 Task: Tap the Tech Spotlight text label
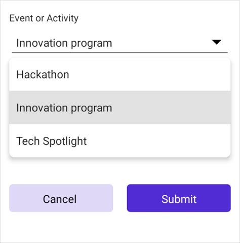(52, 141)
